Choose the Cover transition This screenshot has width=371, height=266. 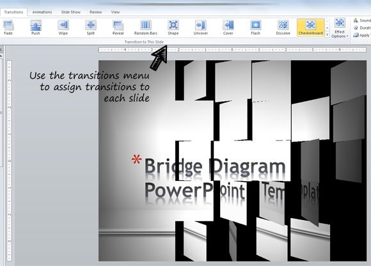coord(228,27)
